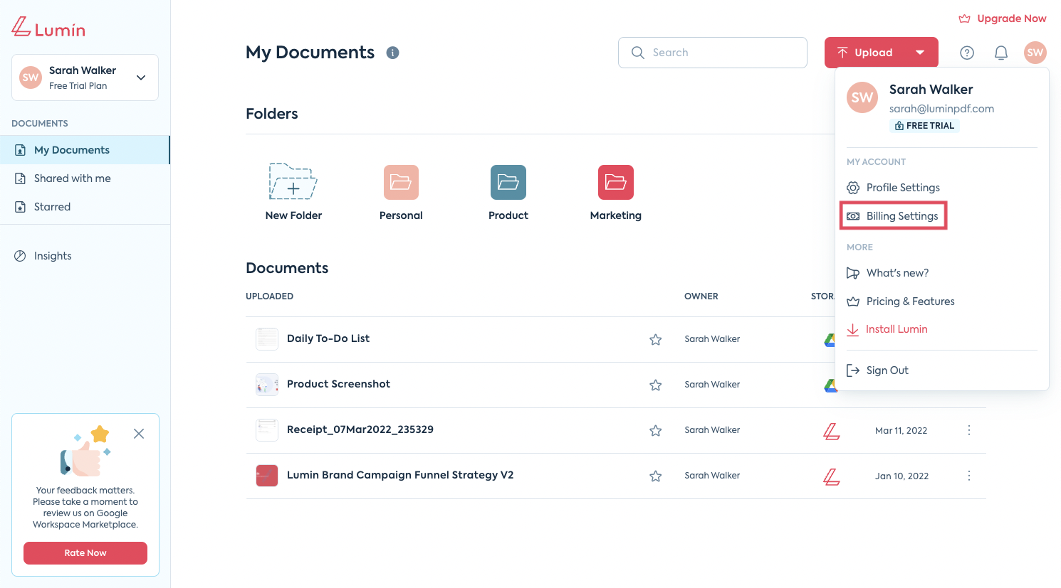Open Profile Settings in the account menu
1061x588 pixels.
[893, 188]
